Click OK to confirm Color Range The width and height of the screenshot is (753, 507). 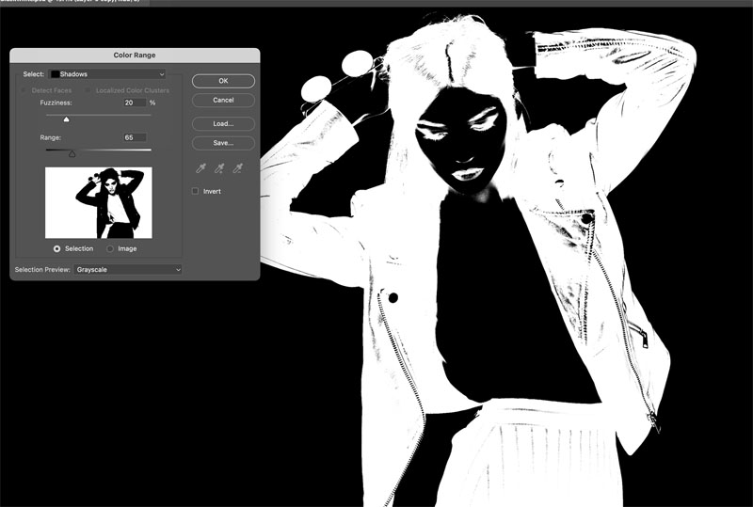(223, 81)
